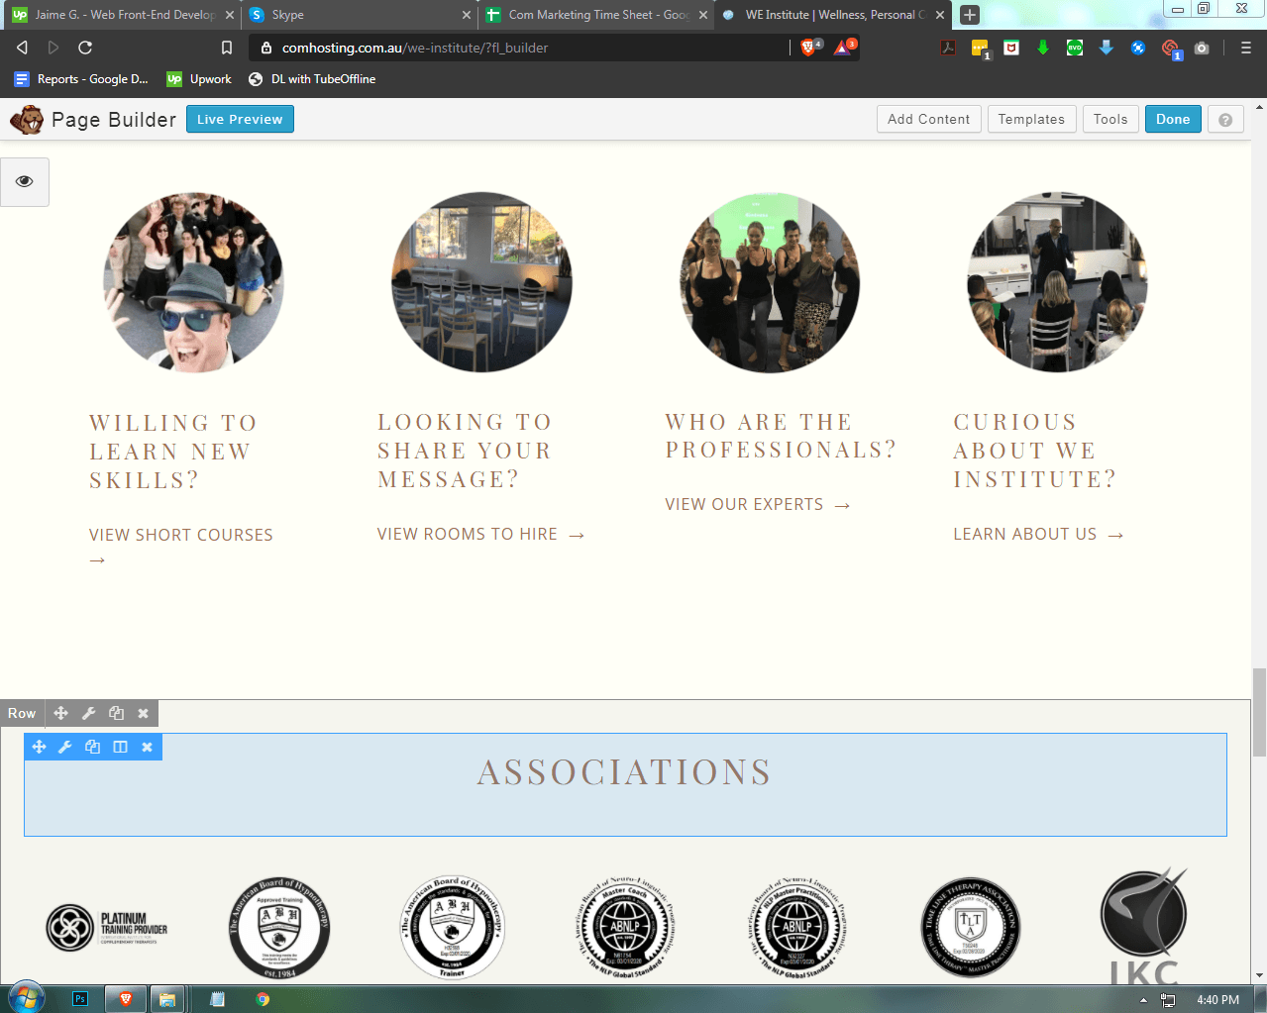Click the Platinum Training Provider logo
The width and height of the screenshot is (1267, 1013).
(x=107, y=928)
